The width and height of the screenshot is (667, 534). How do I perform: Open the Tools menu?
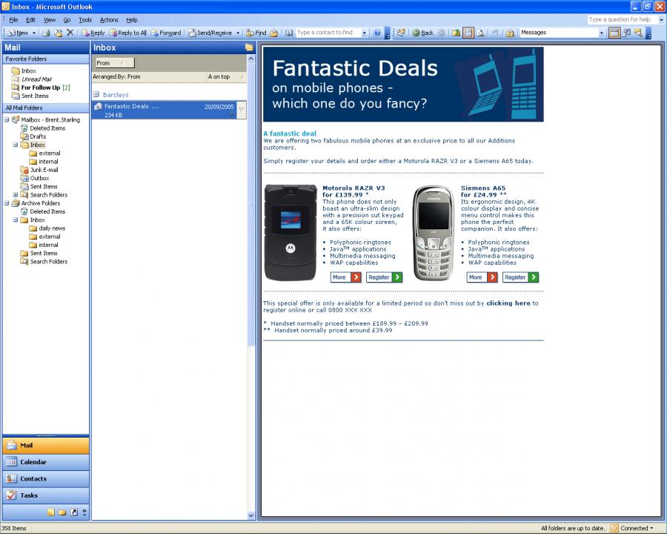(x=85, y=20)
